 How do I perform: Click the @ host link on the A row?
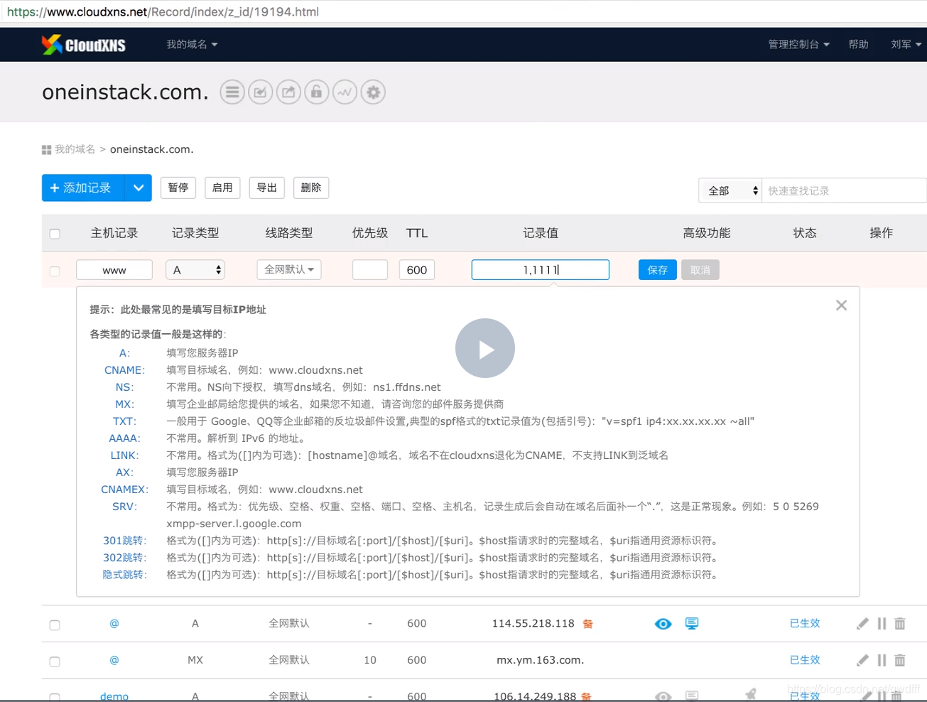click(x=114, y=624)
